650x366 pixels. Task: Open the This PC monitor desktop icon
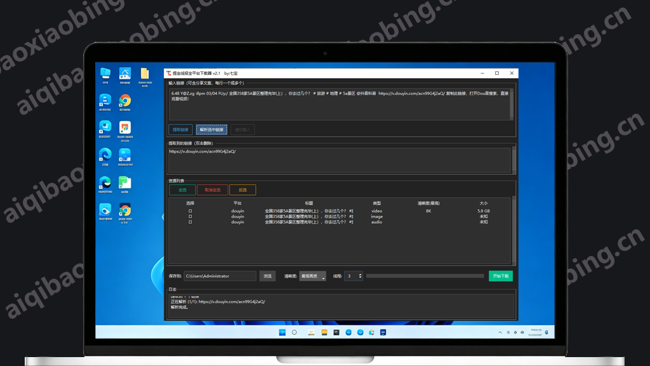105,74
